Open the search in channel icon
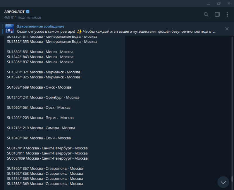 pos(206,14)
